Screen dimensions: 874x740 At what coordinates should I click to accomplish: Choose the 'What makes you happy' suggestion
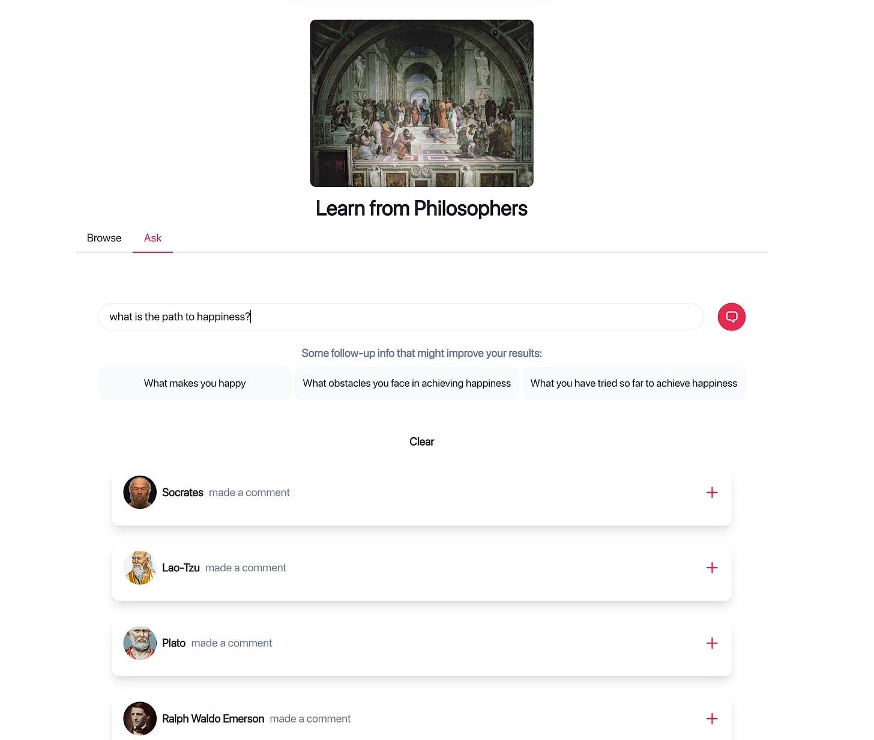[x=194, y=383]
